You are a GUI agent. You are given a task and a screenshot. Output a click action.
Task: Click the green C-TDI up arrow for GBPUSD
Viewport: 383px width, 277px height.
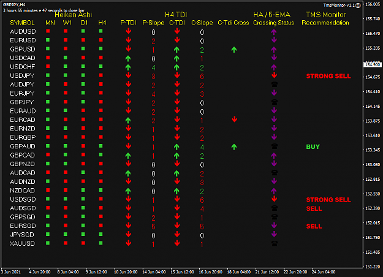pyautogui.click(x=176, y=50)
